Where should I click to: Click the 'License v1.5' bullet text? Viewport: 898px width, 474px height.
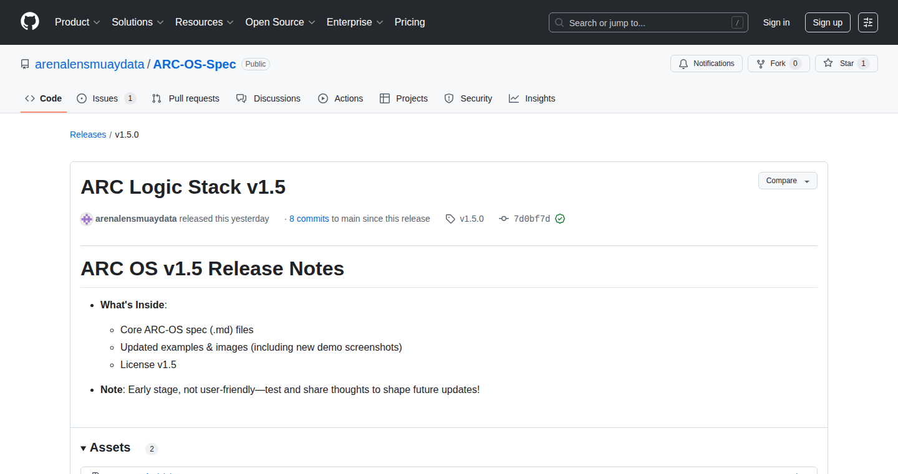coord(148,364)
